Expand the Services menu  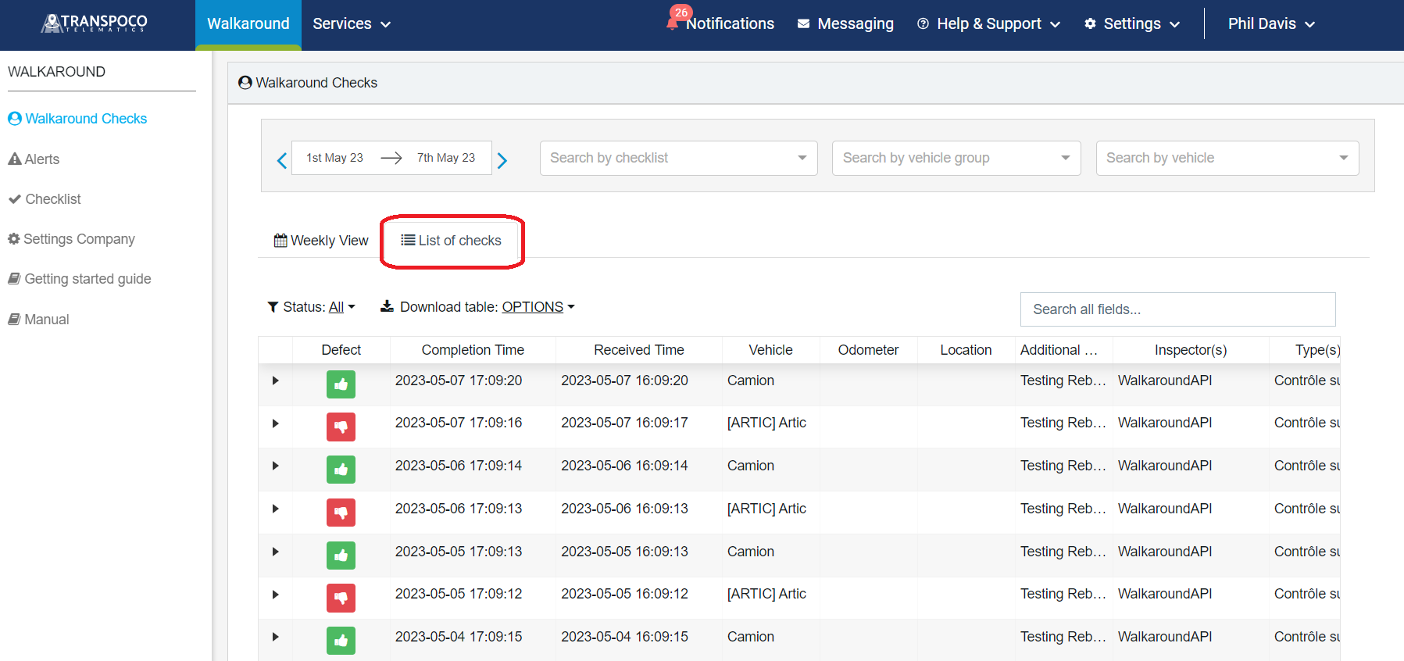point(352,24)
